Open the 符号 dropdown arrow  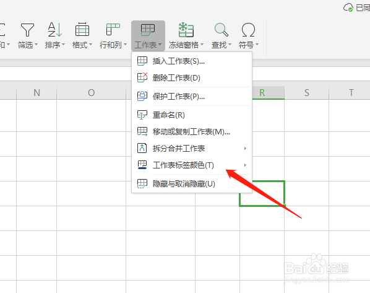point(257,44)
